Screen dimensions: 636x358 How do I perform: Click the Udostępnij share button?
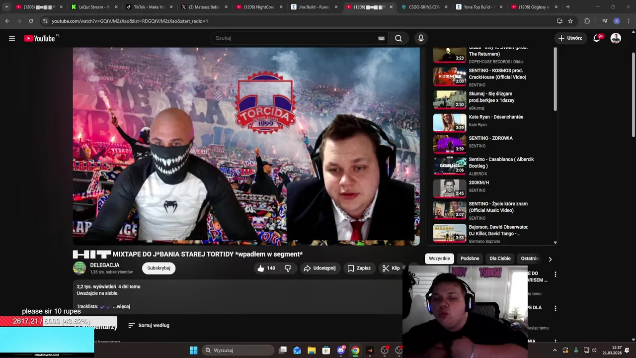[x=319, y=268]
